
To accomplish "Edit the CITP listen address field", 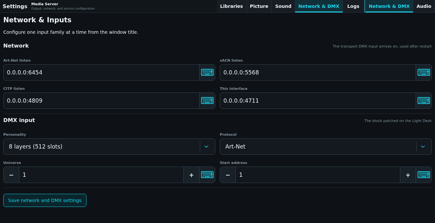I will tap(102, 101).
